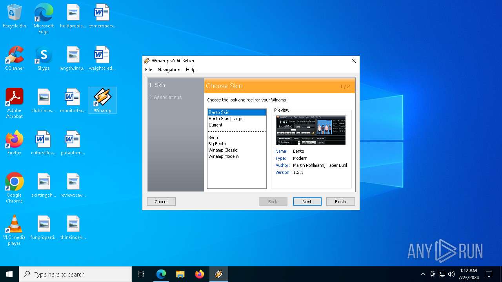Select the monitorfac Word document icon
This screenshot has height=282, width=502.
tap(73, 101)
